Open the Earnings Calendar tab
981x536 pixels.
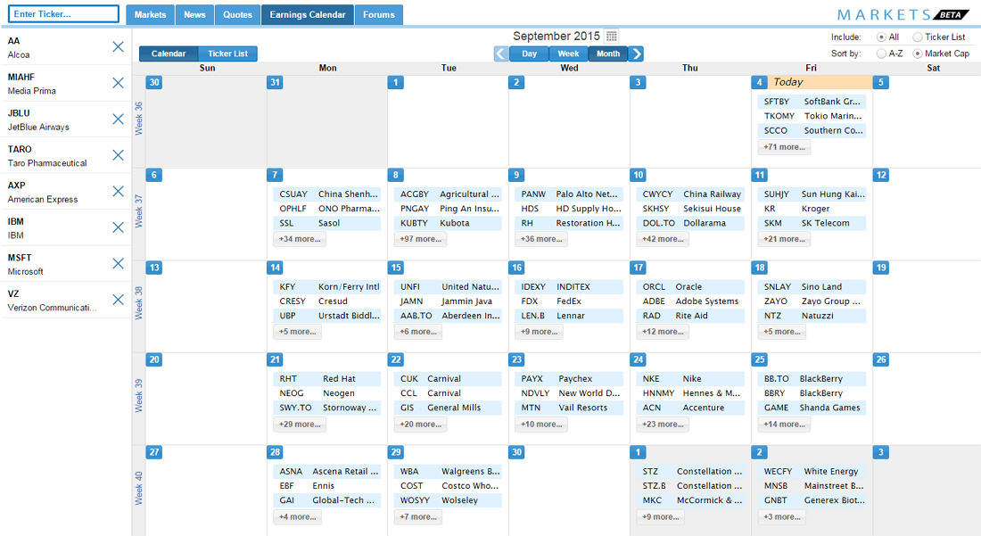tap(307, 14)
